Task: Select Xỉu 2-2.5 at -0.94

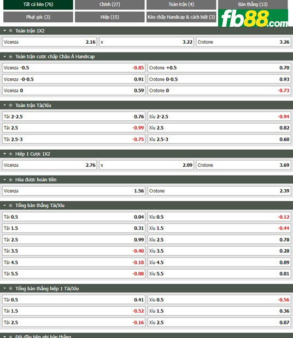Action: point(219,116)
